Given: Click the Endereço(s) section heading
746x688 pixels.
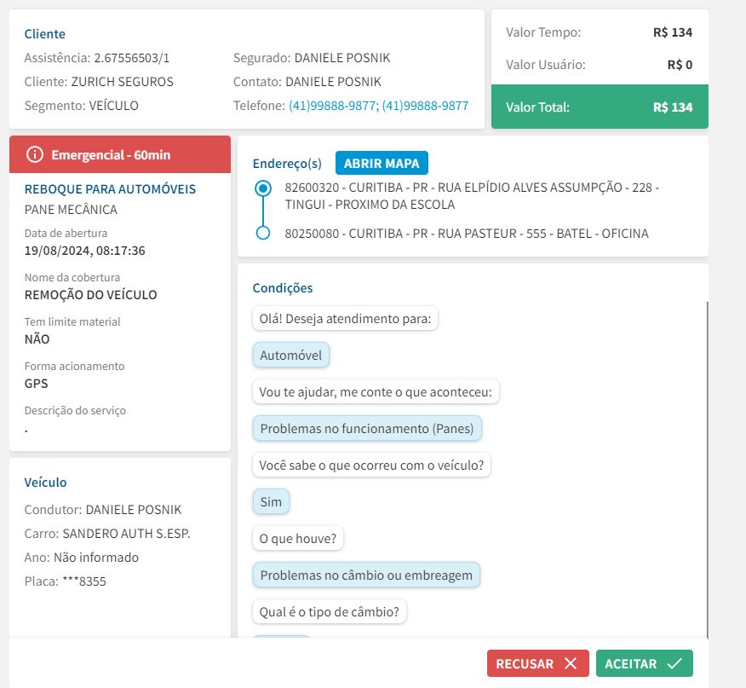Looking at the screenshot, I should point(287,164).
